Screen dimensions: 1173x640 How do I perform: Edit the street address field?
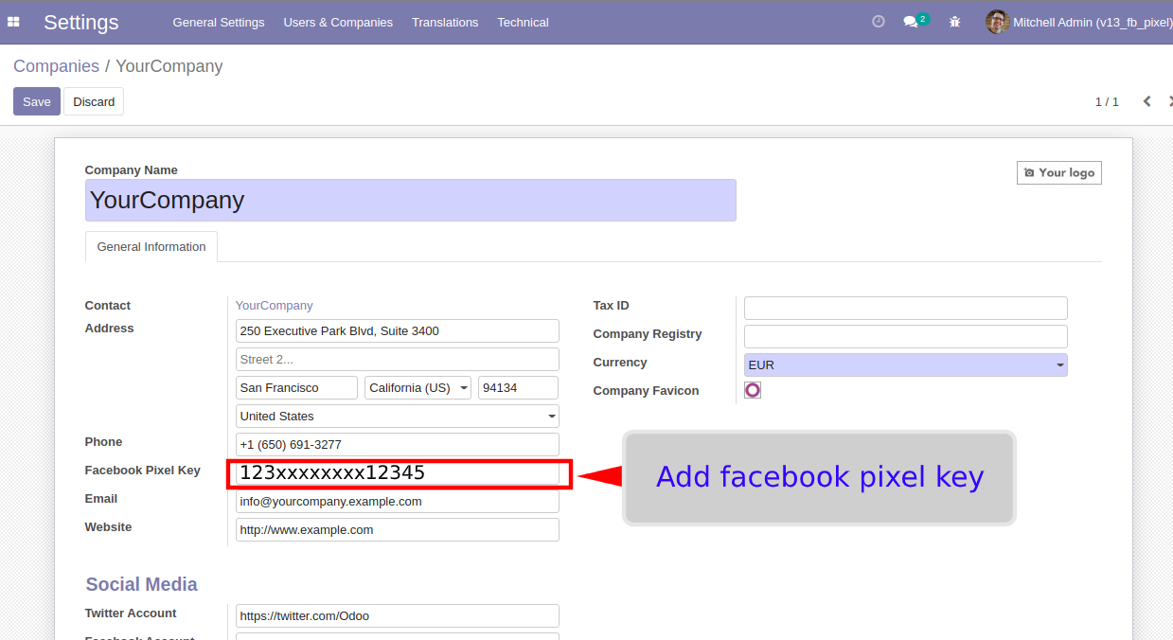[x=398, y=331]
